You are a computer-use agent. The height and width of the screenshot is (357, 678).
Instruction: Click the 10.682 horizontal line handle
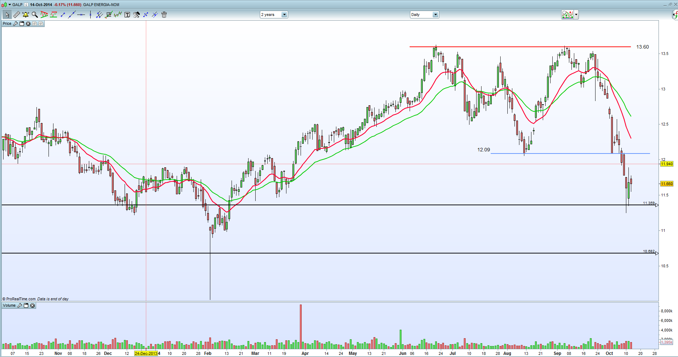point(657,253)
